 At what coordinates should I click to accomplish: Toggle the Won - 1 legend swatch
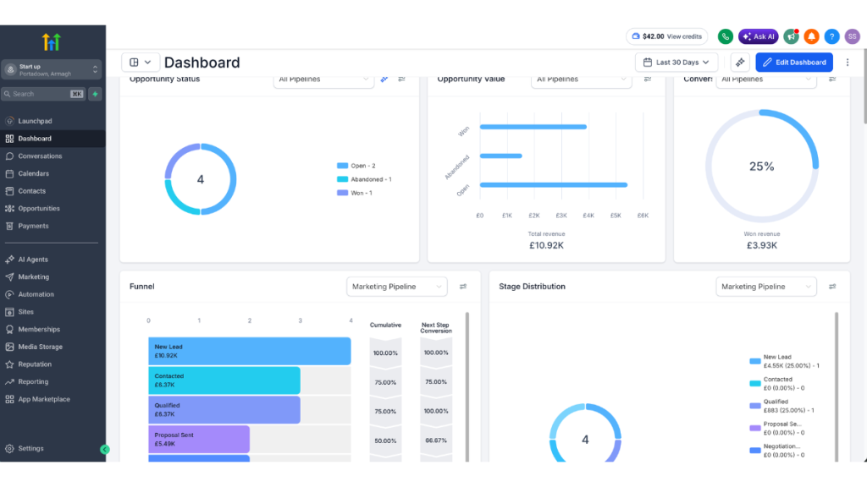pos(342,194)
